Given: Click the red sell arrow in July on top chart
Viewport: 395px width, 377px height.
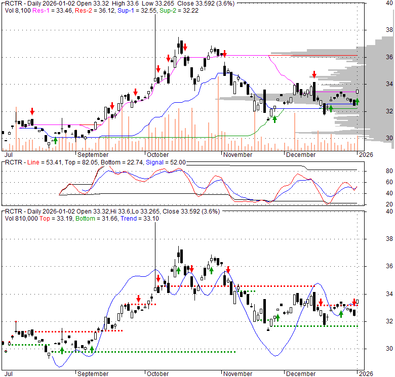Looking at the screenshot, I should pyautogui.click(x=32, y=111).
